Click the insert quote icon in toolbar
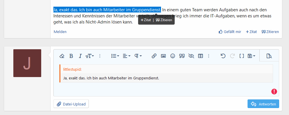Screen dimensions: 289x115 [182, 56]
